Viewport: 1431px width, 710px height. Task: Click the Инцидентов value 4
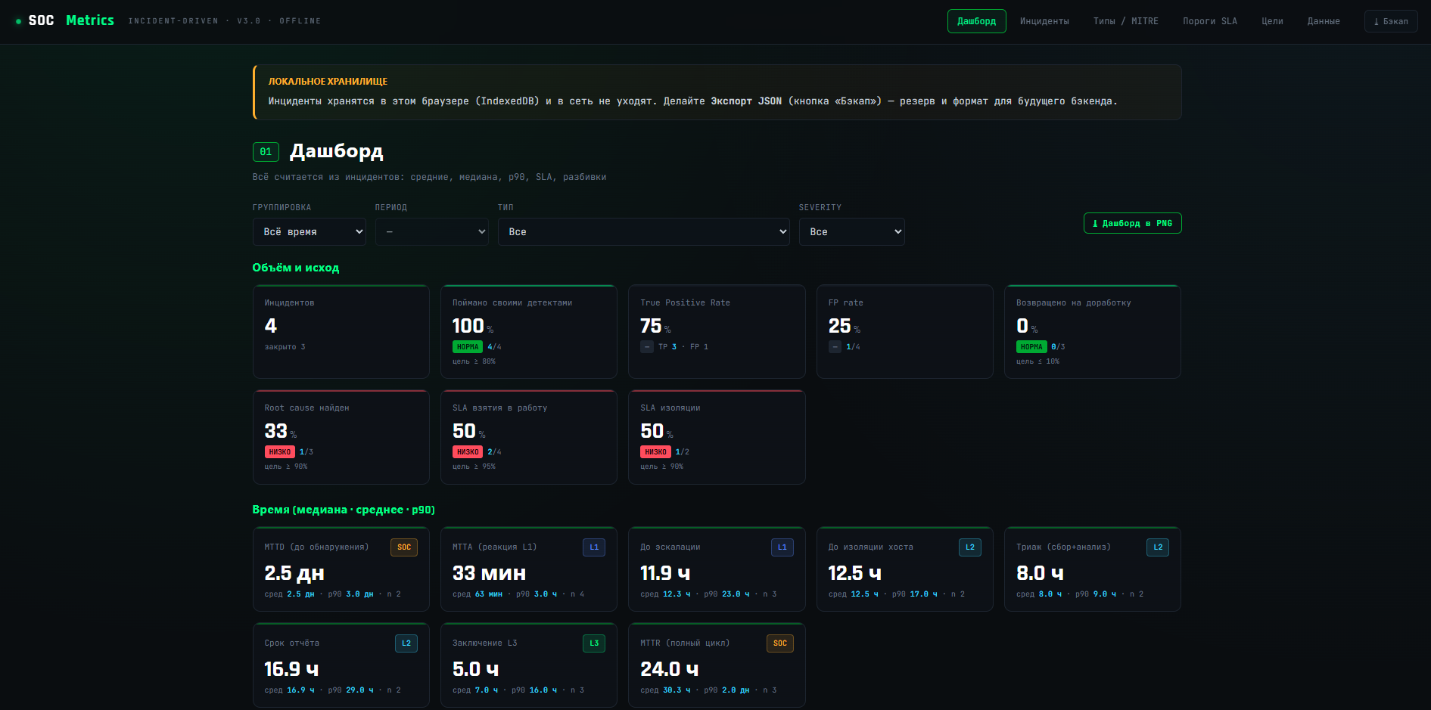[x=271, y=326]
